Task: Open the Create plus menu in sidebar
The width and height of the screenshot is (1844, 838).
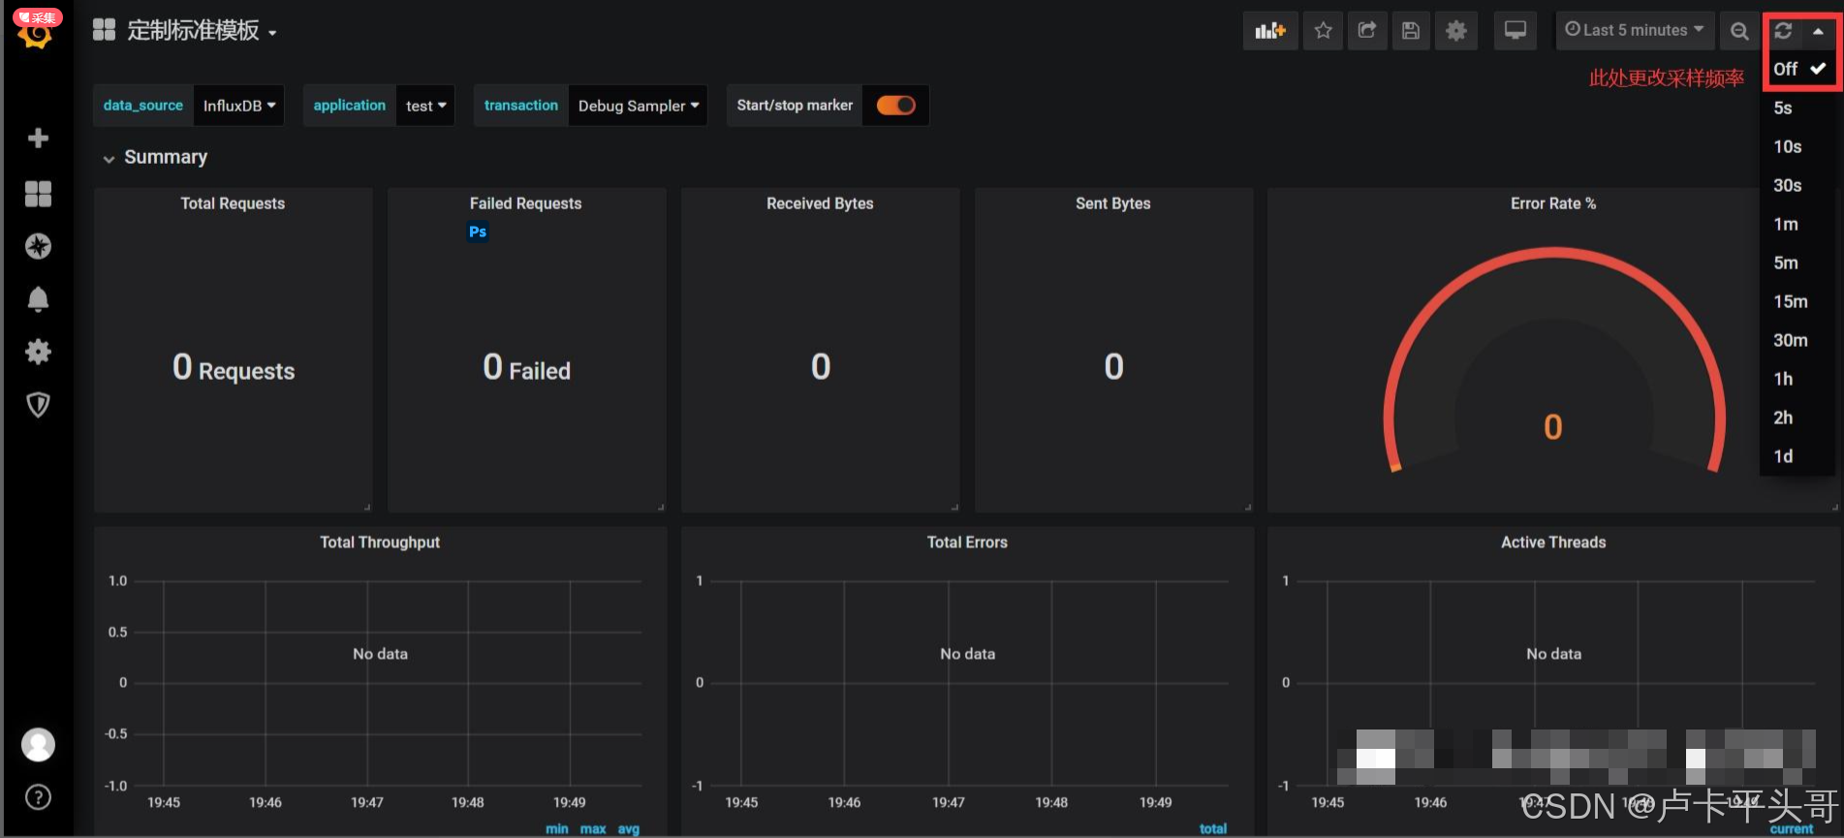Action: 38,139
